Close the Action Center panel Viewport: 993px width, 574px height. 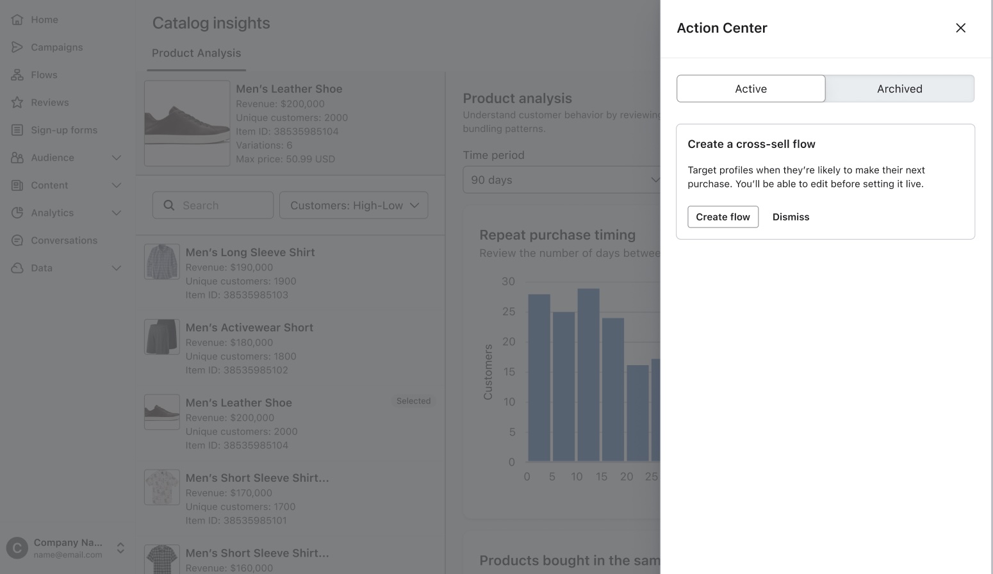click(x=960, y=28)
